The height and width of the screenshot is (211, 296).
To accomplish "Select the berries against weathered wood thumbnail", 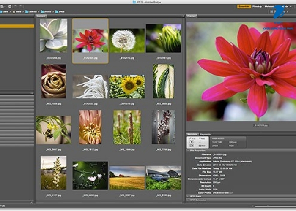I will point(164,127).
